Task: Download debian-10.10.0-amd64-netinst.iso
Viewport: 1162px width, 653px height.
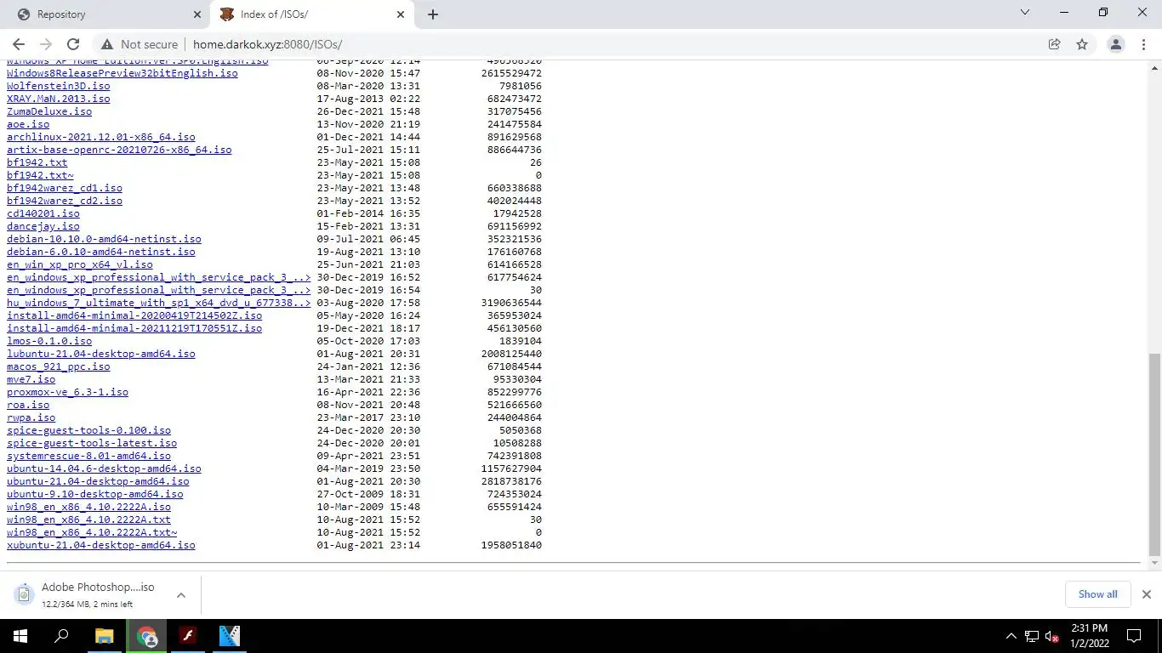Action: click(x=104, y=239)
